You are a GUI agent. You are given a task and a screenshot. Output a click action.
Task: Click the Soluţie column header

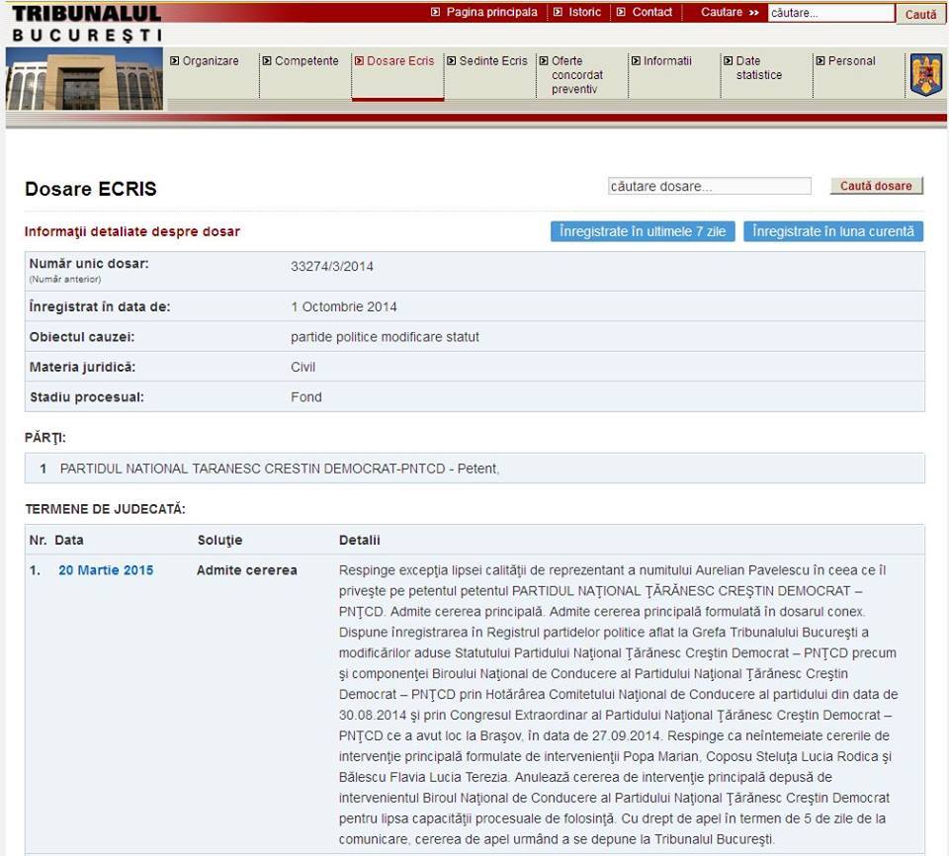pyautogui.click(x=219, y=540)
